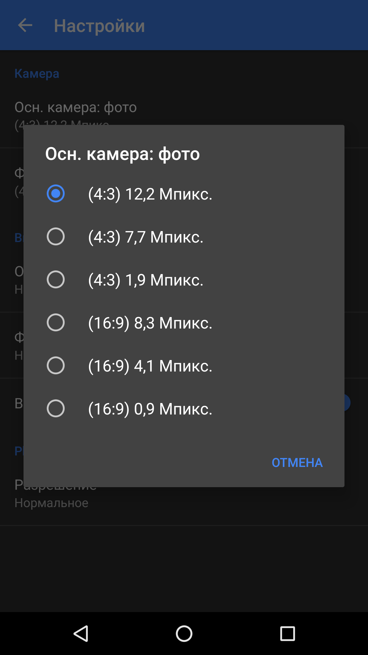Tap the "(16:9) 4,1 Мпикс." text entry
The width and height of the screenshot is (368, 655).
150,366
